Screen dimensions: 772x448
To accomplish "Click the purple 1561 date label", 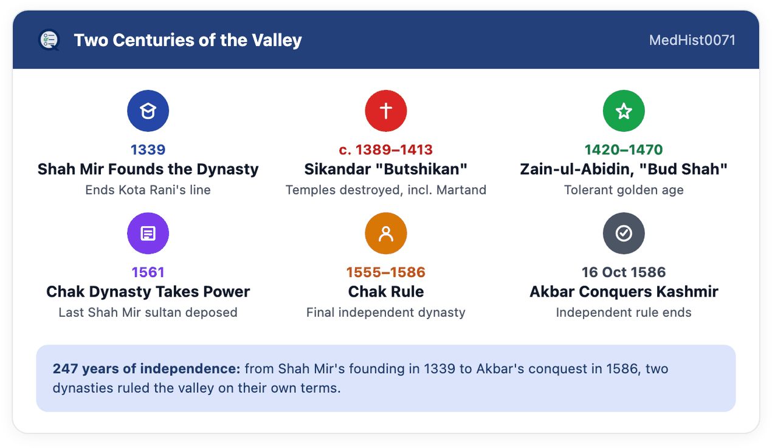I will click(148, 272).
